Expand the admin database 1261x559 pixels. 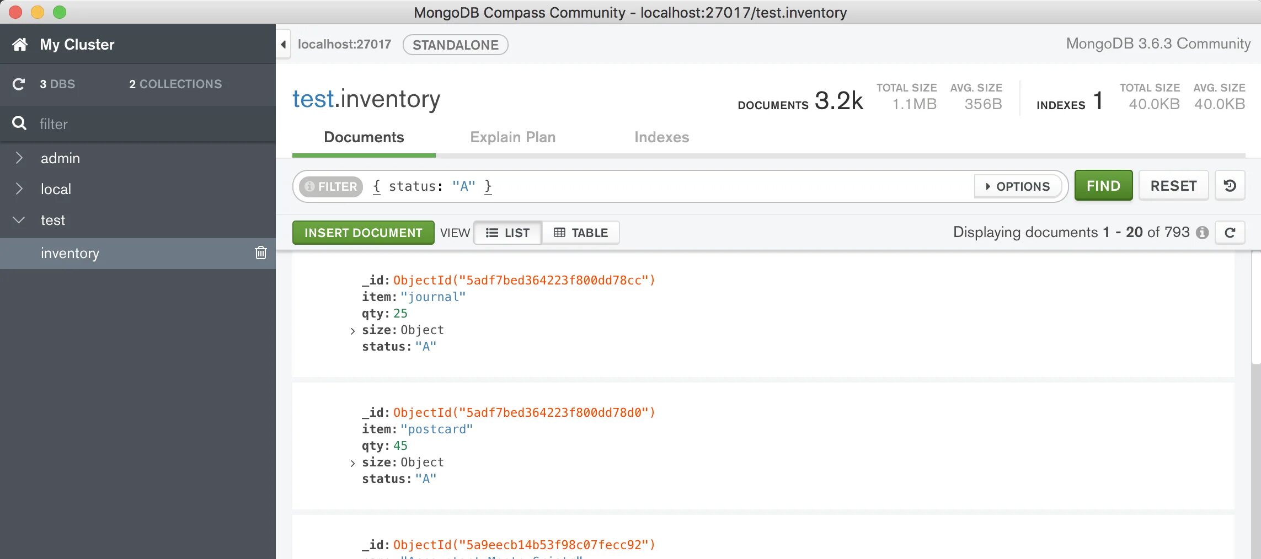tap(19, 158)
